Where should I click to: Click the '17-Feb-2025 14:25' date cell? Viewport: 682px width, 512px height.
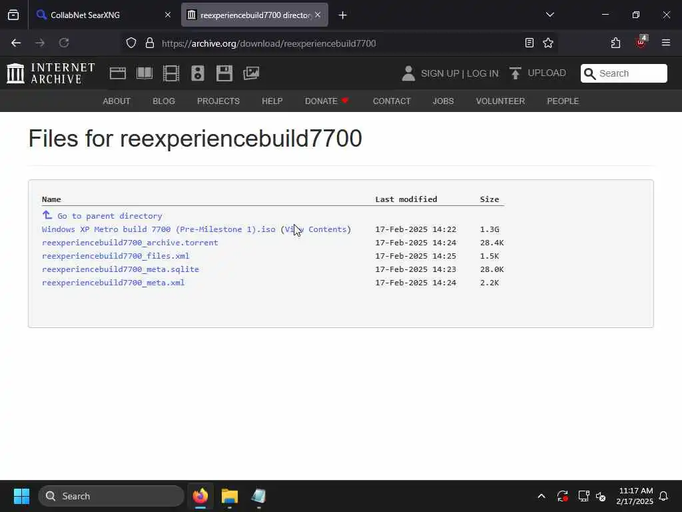pos(416,256)
